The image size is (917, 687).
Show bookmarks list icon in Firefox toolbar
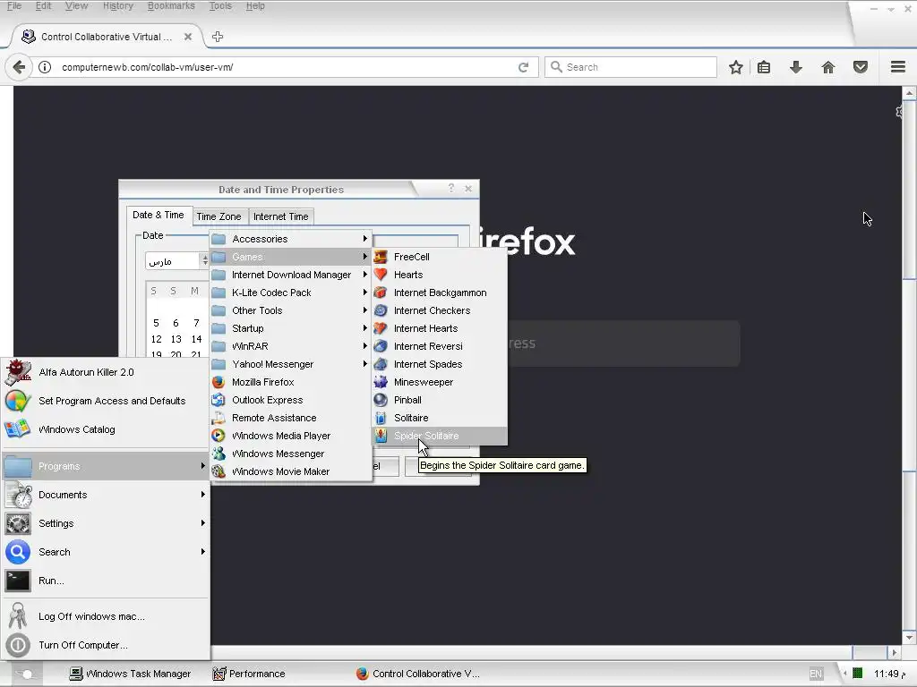pyautogui.click(x=764, y=67)
